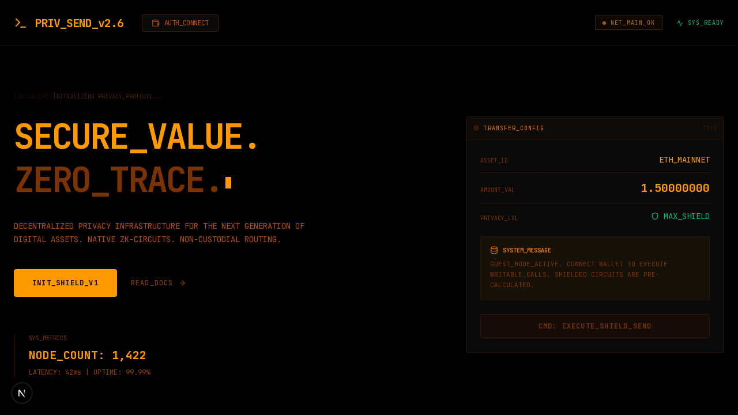Select the MAX_SHIELD privacy level
The height and width of the screenshot is (415, 738).
tap(686, 216)
